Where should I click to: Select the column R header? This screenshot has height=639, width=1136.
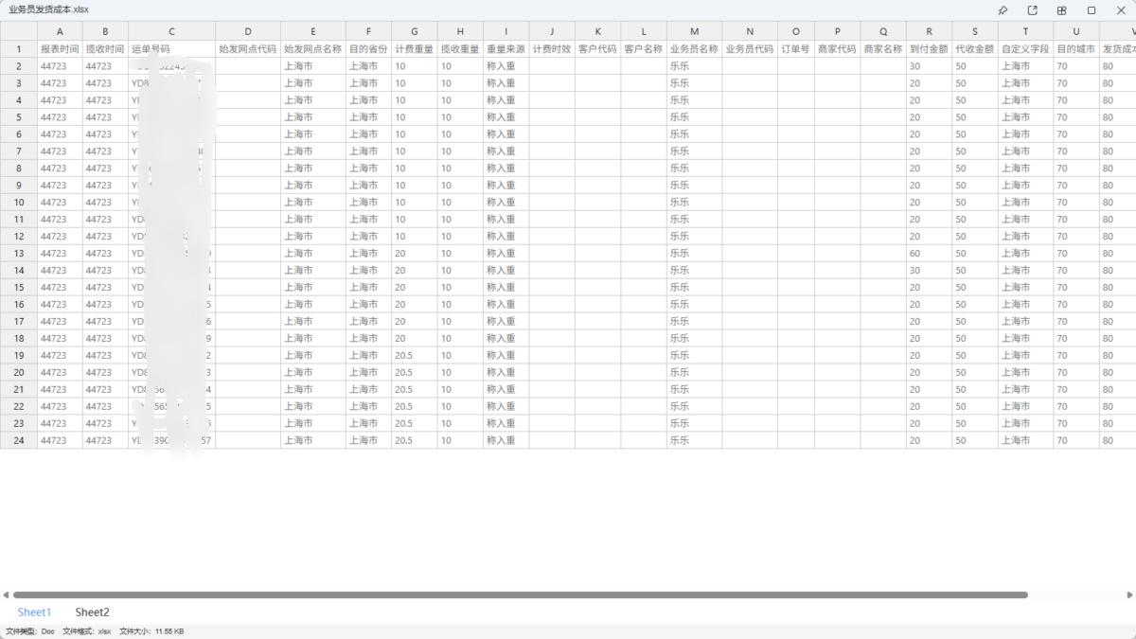[x=929, y=31]
